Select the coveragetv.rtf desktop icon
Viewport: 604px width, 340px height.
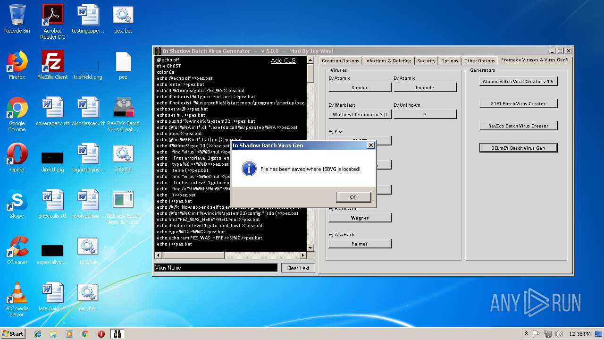52,111
